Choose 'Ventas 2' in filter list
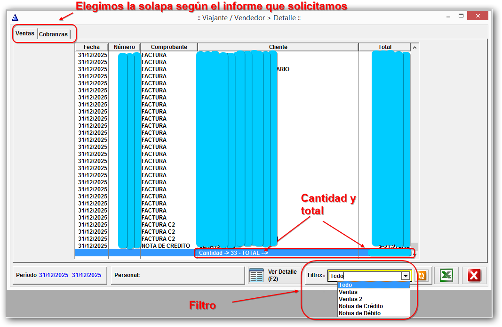The image size is (502, 327). point(351,299)
